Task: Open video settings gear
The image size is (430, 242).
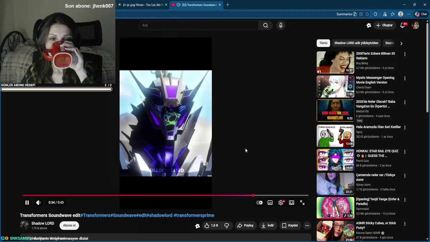Action: tap(281, 203)
